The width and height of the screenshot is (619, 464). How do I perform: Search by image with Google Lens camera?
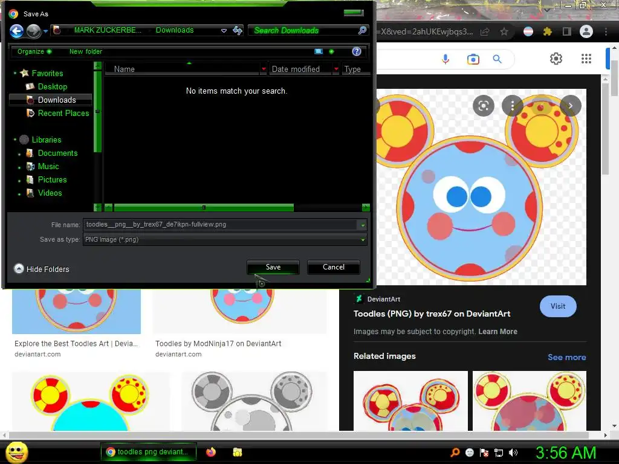point(473,59)
